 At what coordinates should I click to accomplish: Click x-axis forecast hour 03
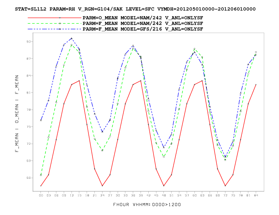tap(49, 195)
